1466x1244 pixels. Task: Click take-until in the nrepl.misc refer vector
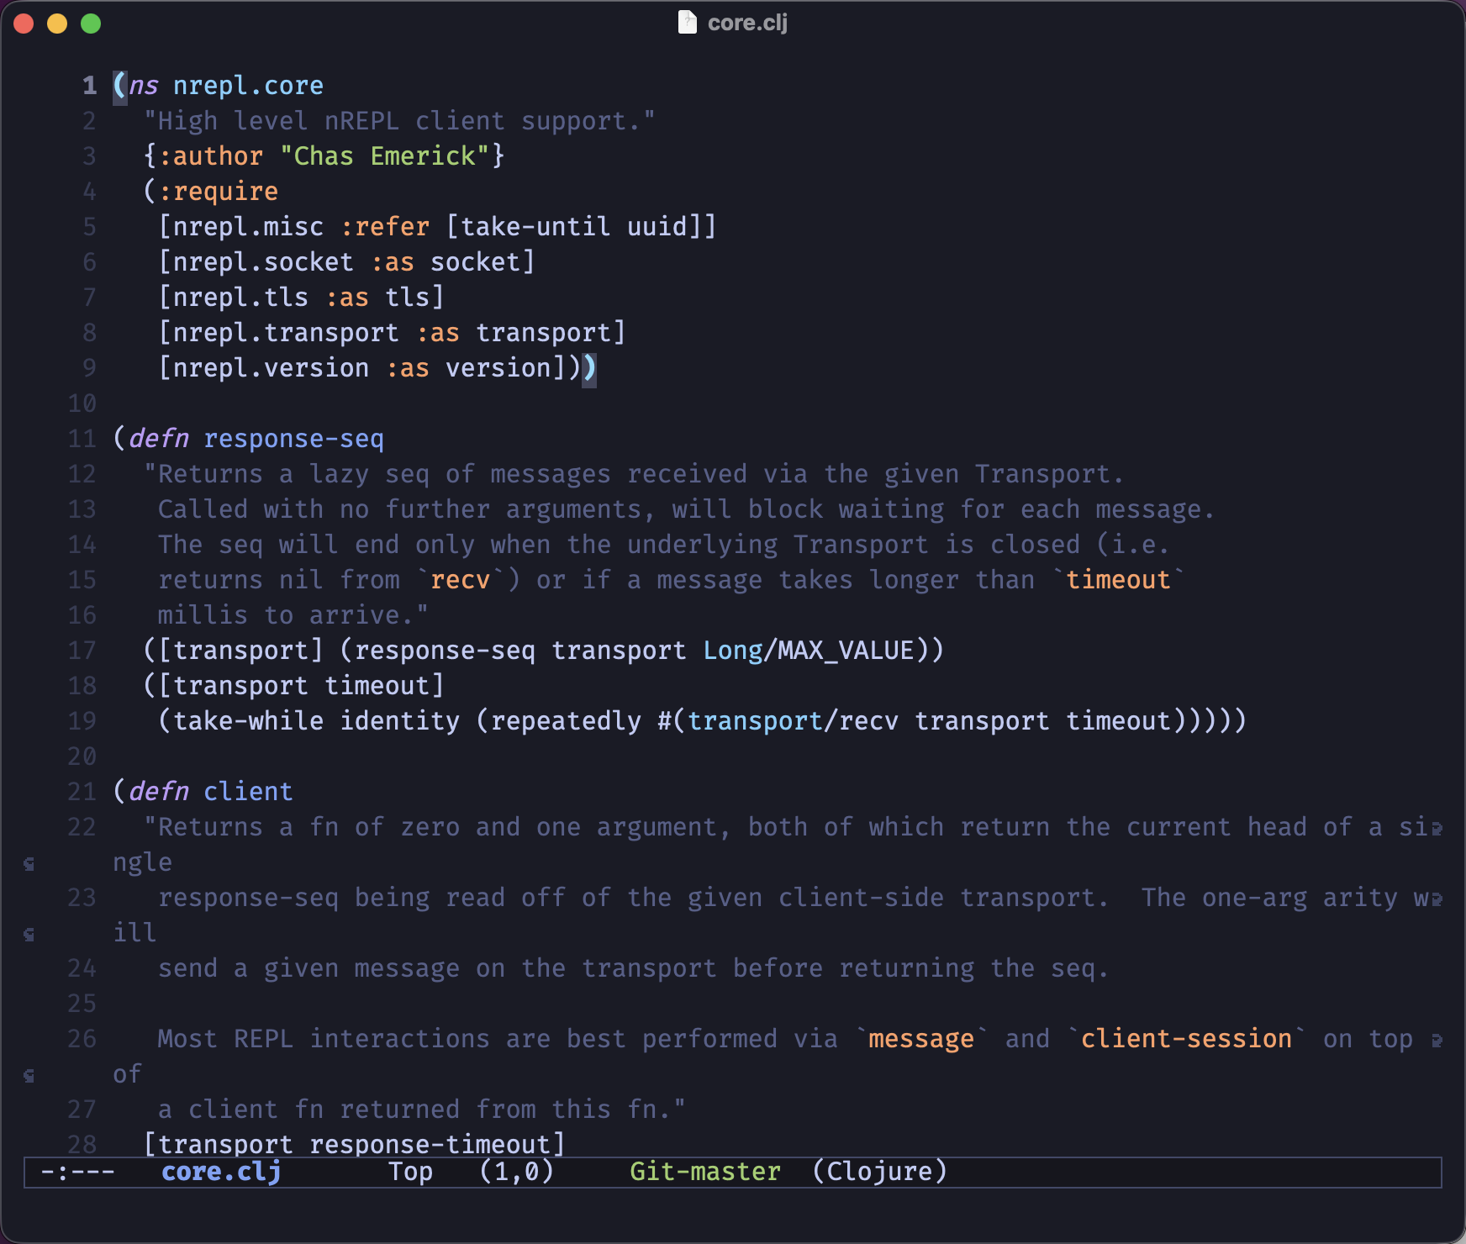535,227
